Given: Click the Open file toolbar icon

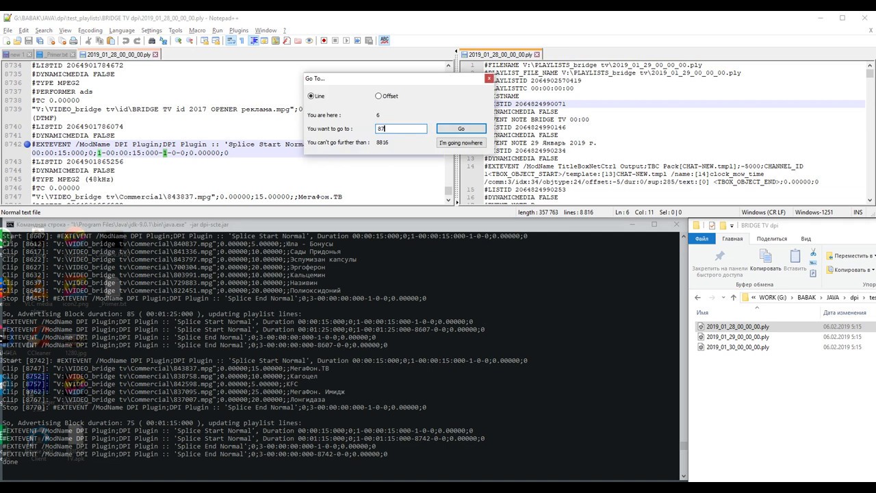Looking at the screenshot, I should coord(17,40).
